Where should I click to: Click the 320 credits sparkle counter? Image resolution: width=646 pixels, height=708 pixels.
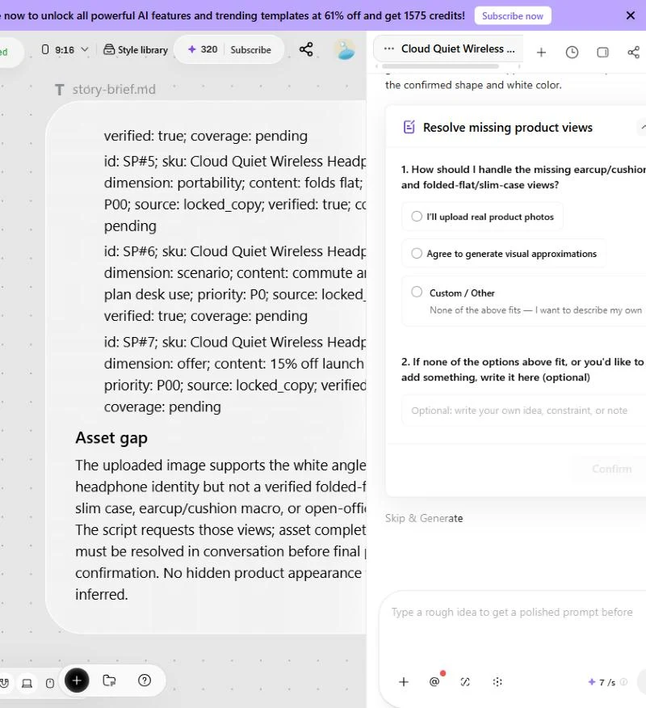[203, 49]
